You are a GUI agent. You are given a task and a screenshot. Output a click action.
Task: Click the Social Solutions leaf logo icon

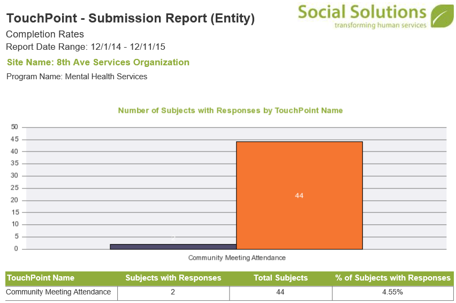(x=442, y=16)
